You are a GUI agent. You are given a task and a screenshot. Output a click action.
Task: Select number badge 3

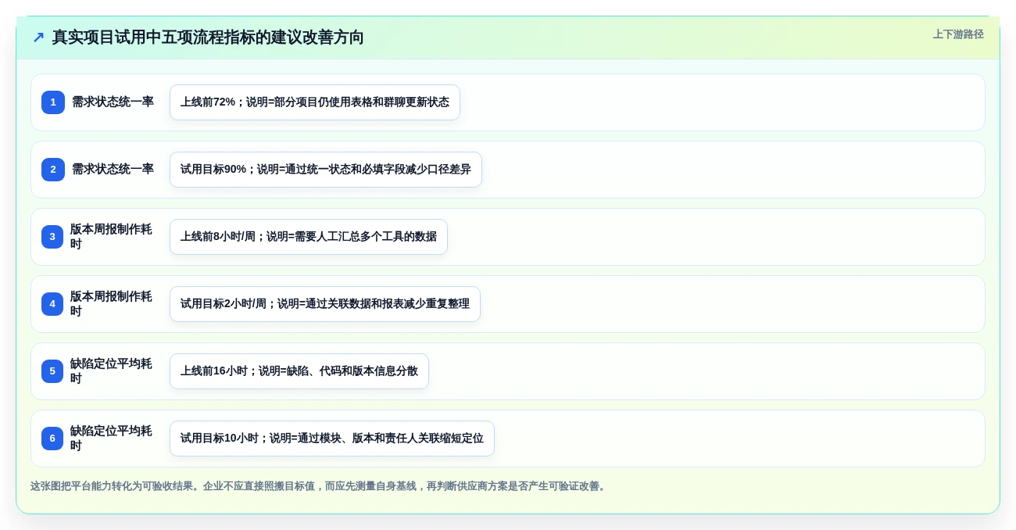[x=52, y=237]
